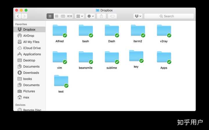Open the Dash folder
Image resolution: width=209 pixels, height=130 pixels.
tap(112, 31)
